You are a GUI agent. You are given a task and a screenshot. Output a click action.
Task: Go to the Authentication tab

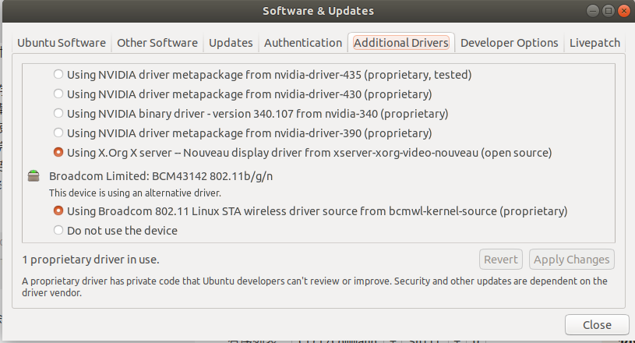click(303, 43)
